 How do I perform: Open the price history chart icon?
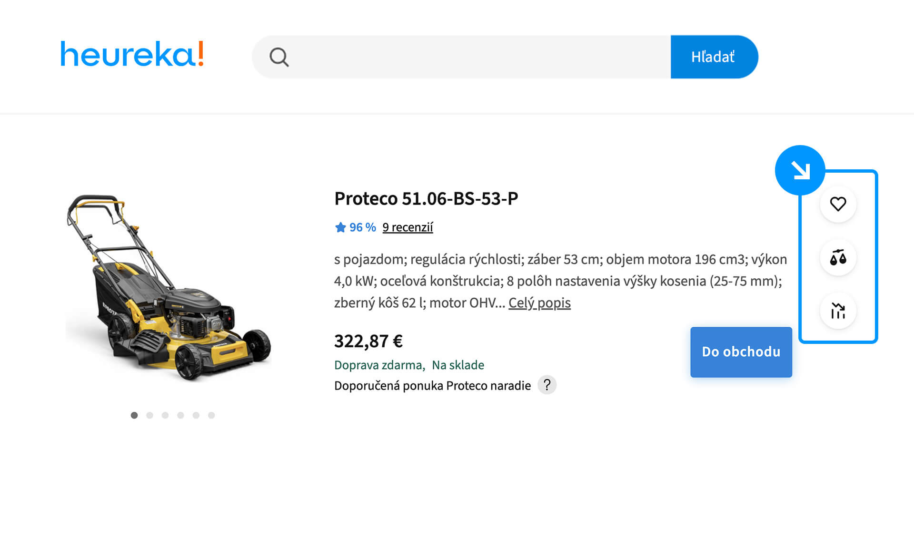pyautogui.click(x=838, y=311)
